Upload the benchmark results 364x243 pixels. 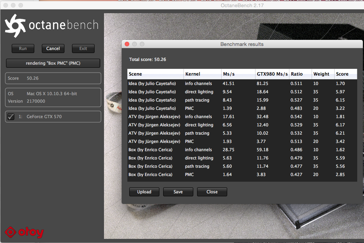coord(144,192)
